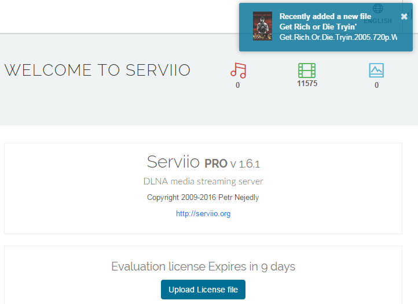Click the 'Recently added a new file' notification title
This screenshot has height=304, width=418.
325,17
